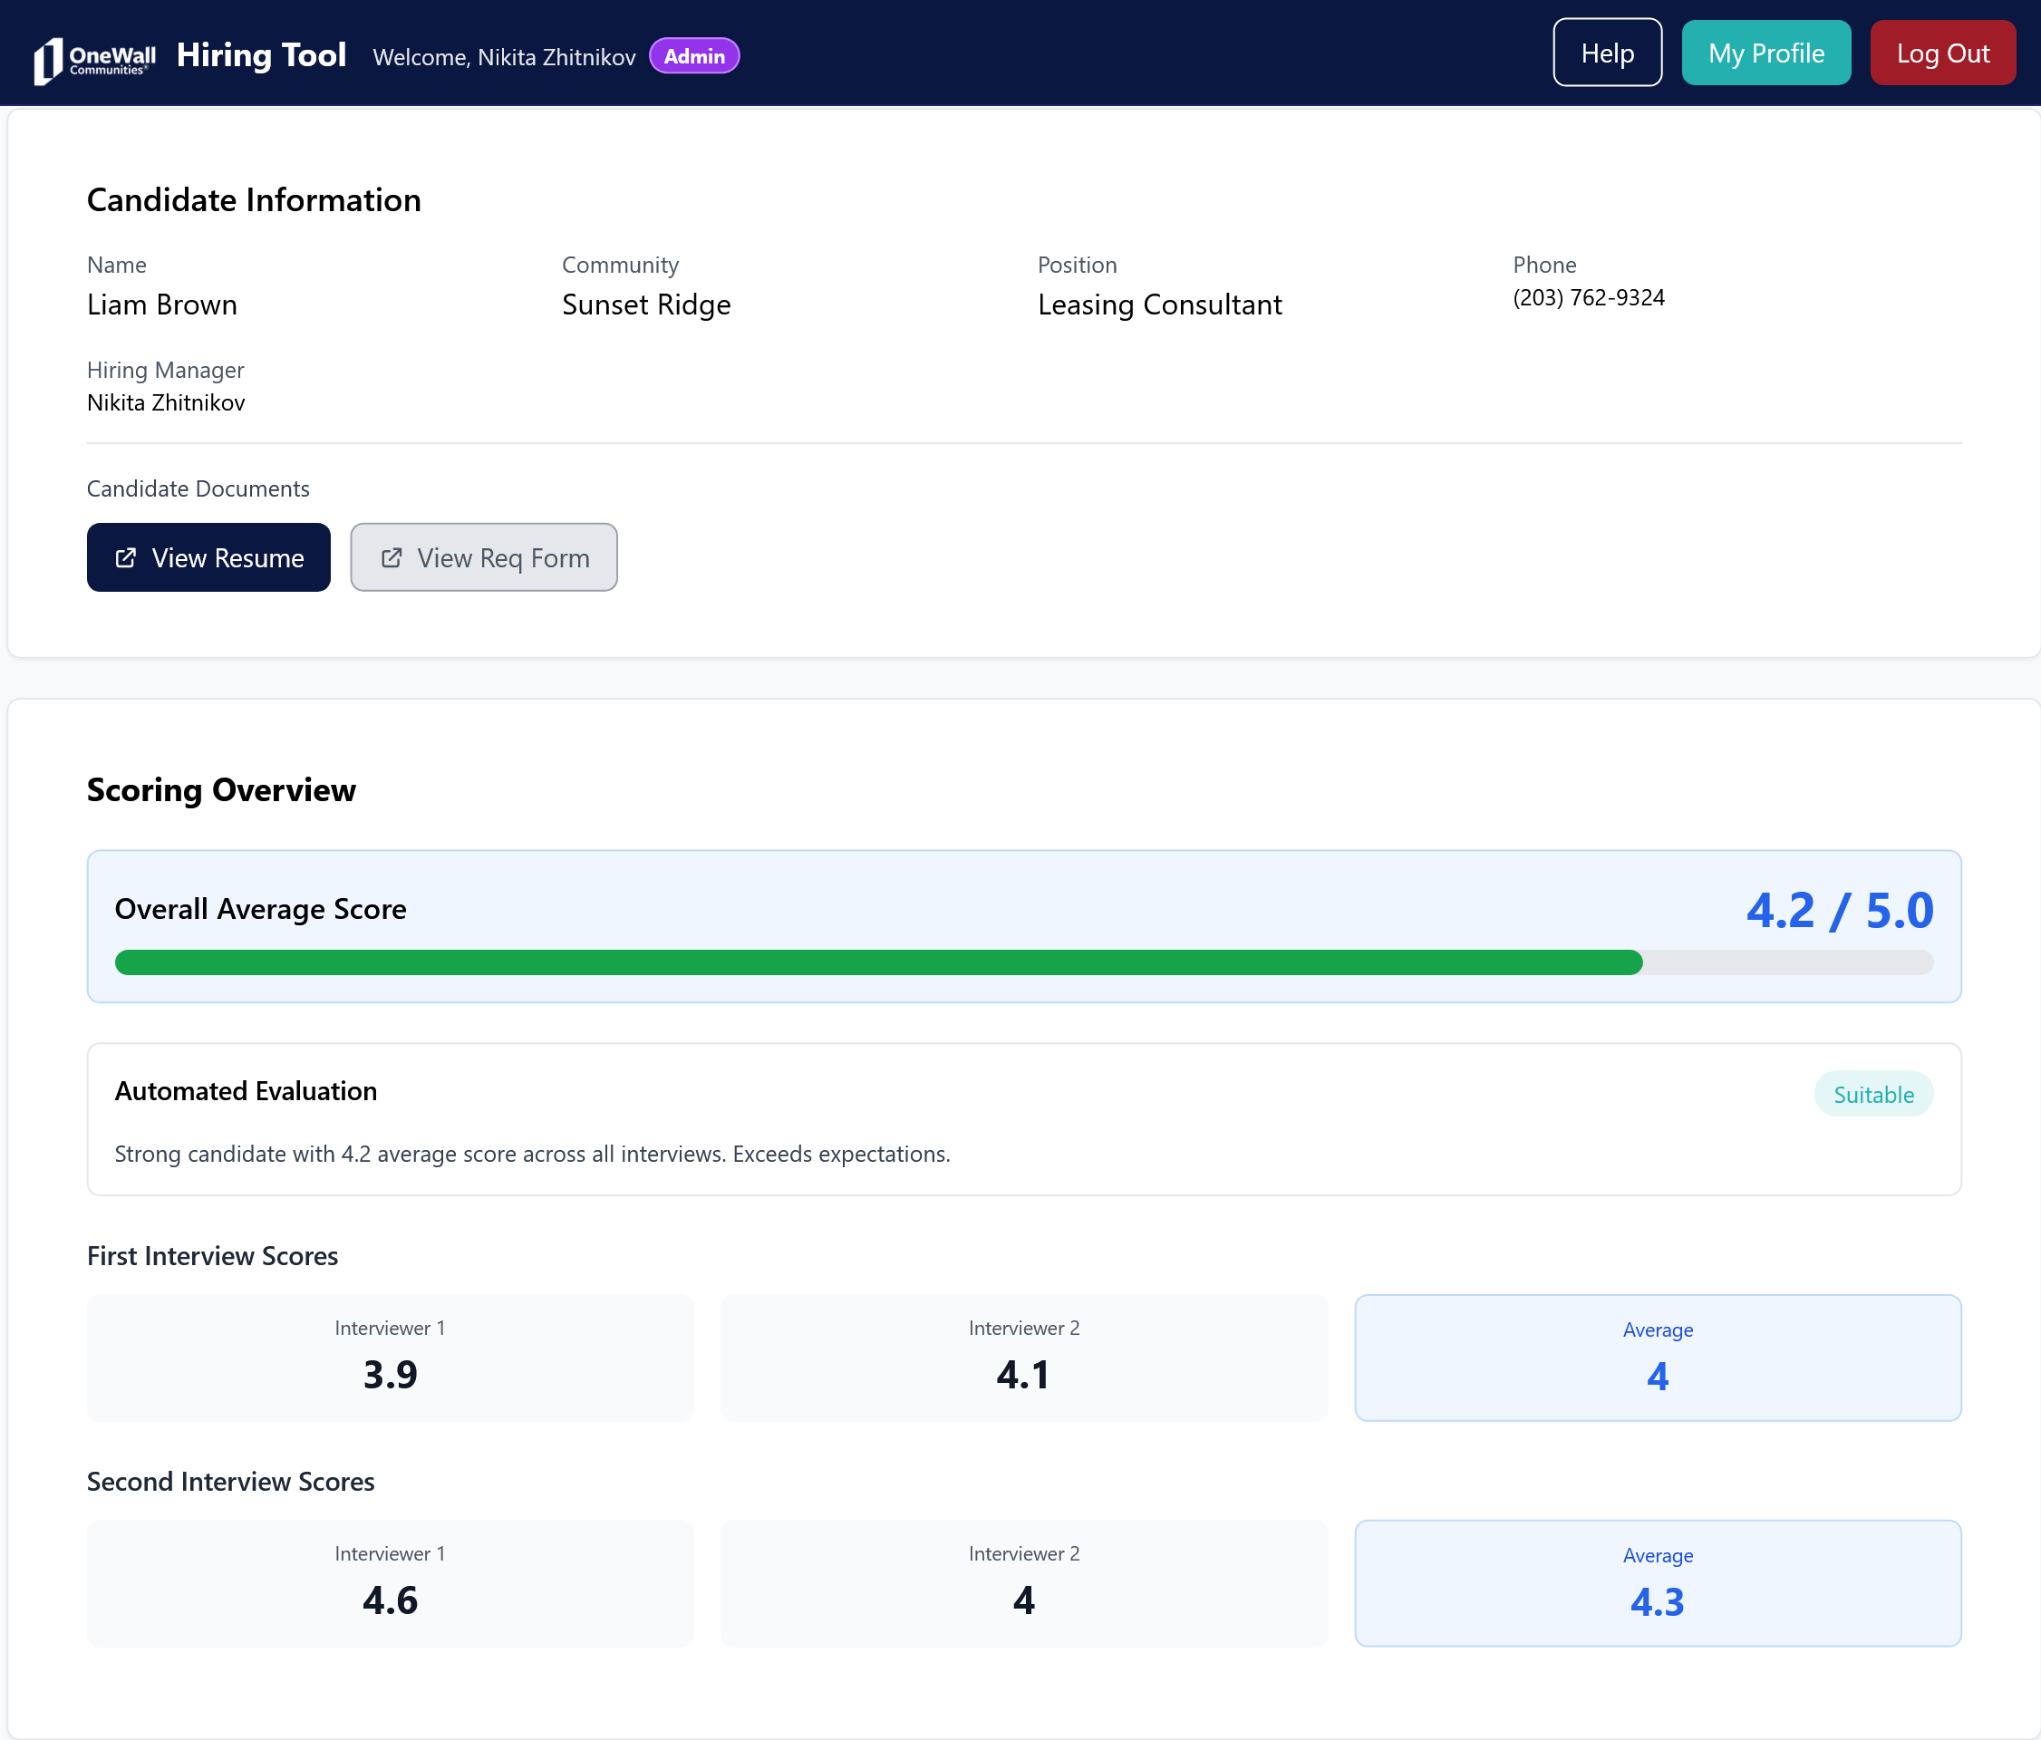Click the First Interview Scores heading
Viewport: 2041px width, 1740px height.
click(x=213, y=1255)
